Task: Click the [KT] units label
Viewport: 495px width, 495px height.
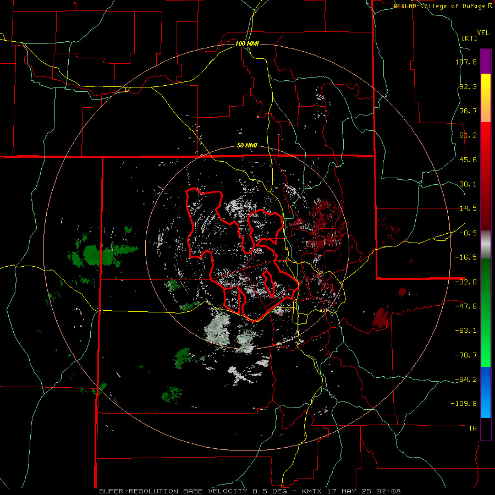Action: point(469,38)
